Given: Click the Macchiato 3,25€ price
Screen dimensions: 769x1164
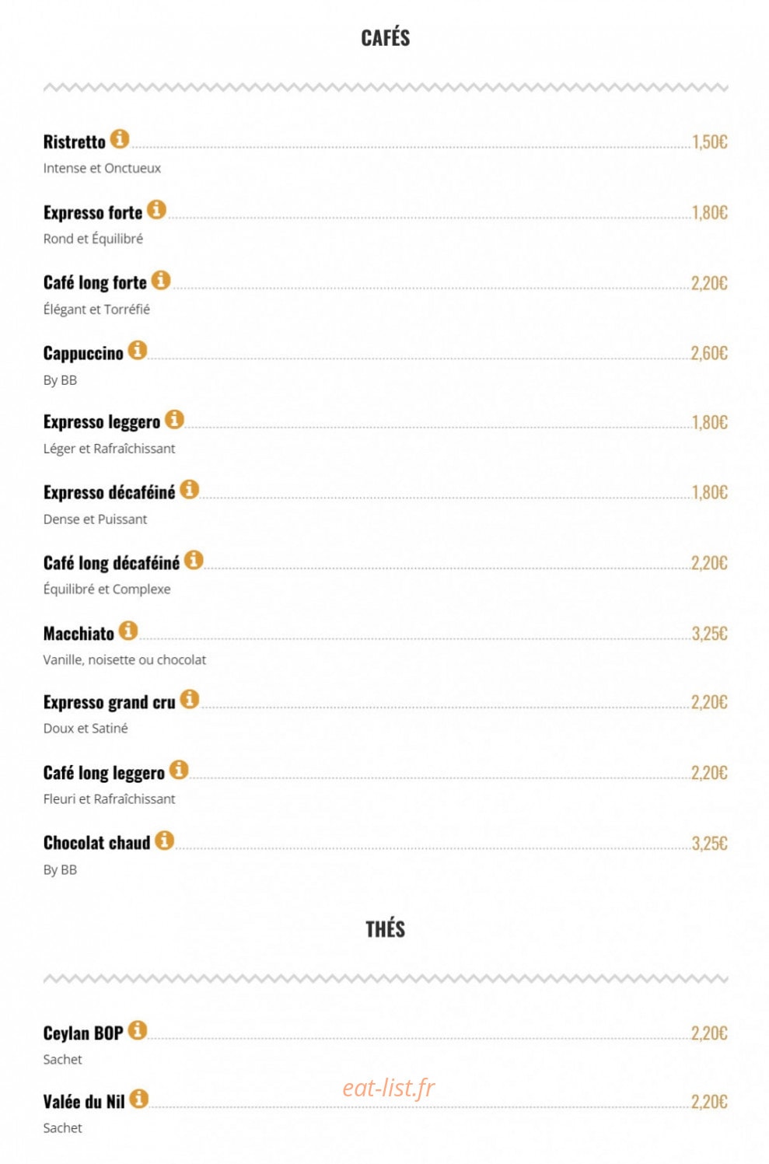Looking at the screenshot, I should pyautogui.click(x=709, y=634).
